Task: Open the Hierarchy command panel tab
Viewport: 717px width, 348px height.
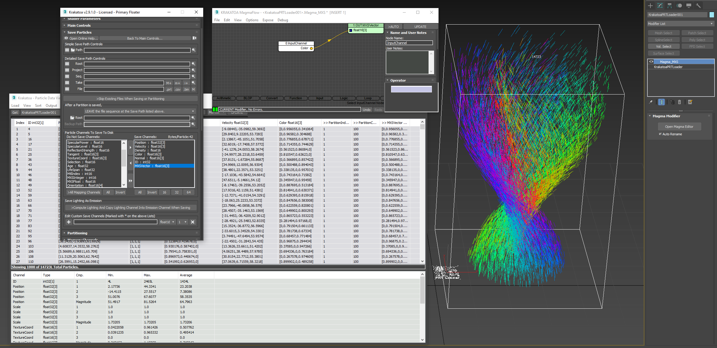Action: [x=670, y=6]
